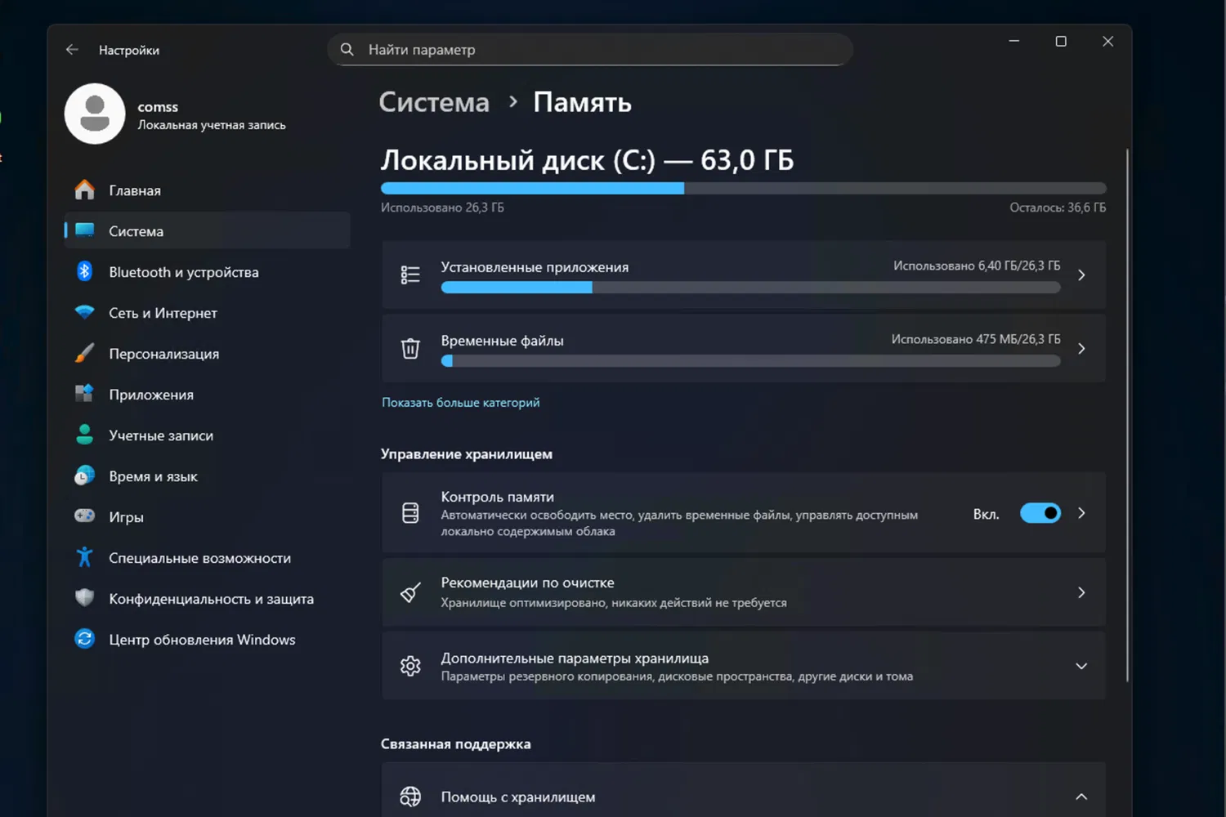Click the Связанная поддержка heading
Viewport: 1226px width, 817px height.
(x=456, y=744)
